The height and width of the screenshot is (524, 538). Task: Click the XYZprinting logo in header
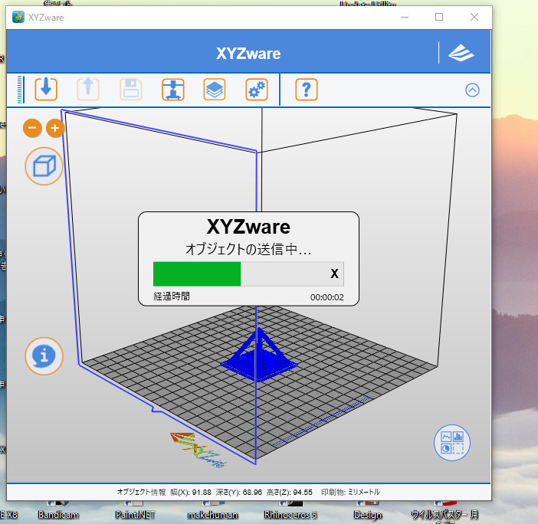click(x=461, y=53)
